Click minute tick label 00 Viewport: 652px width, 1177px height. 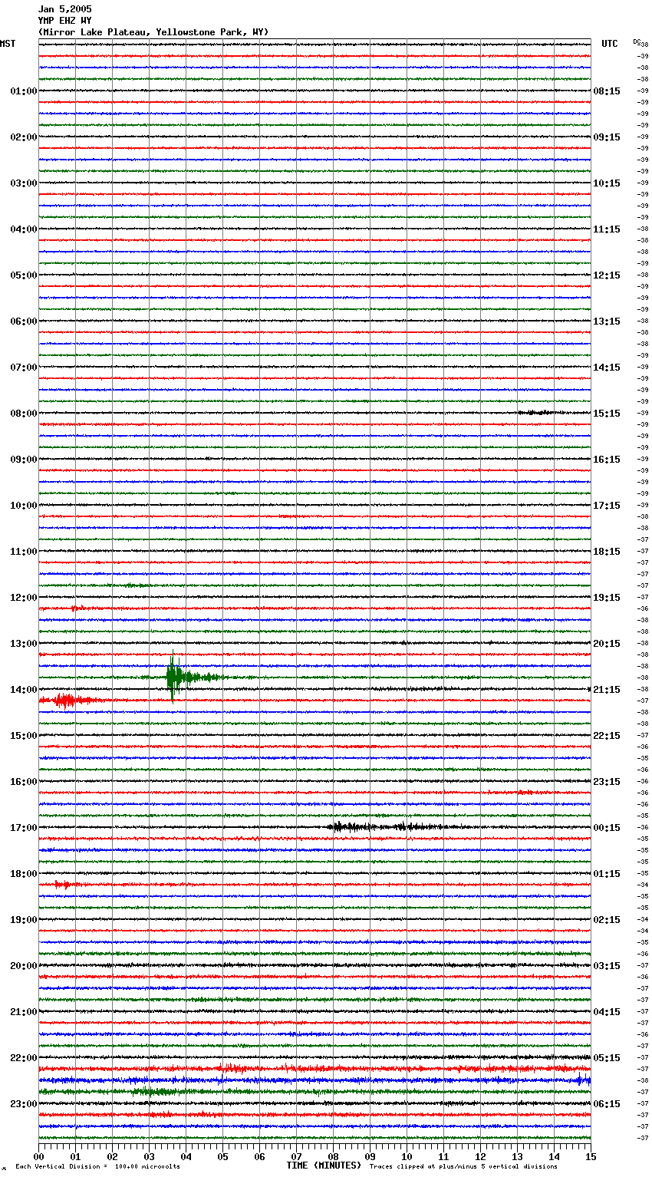(x=38, y=1156)
